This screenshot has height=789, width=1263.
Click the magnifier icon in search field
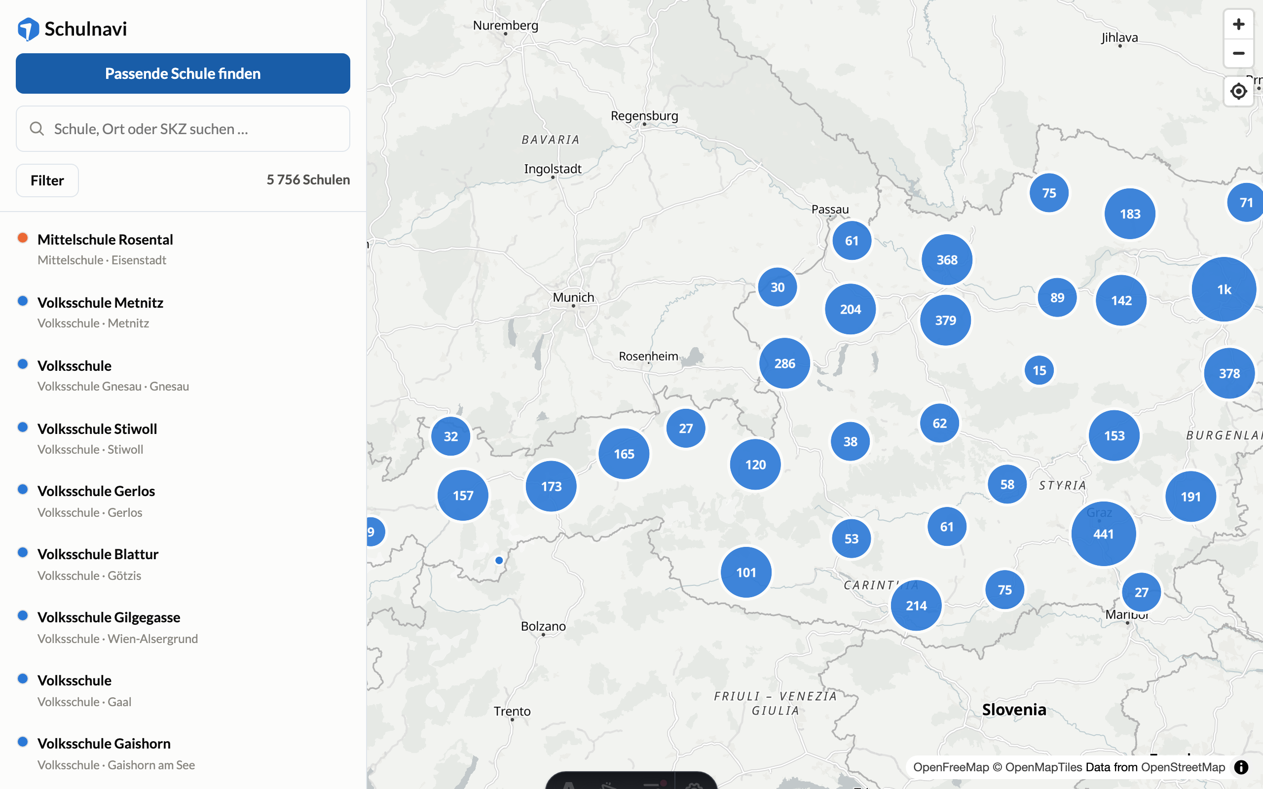(37, 129)
